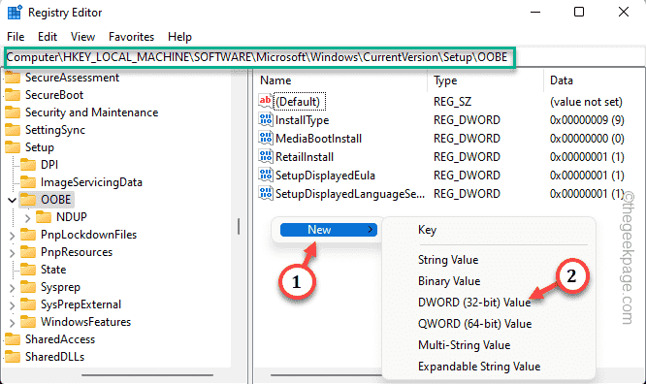Click the PnpLockdownFiles folder icon

pyautogui.click(x=28, y=235)
